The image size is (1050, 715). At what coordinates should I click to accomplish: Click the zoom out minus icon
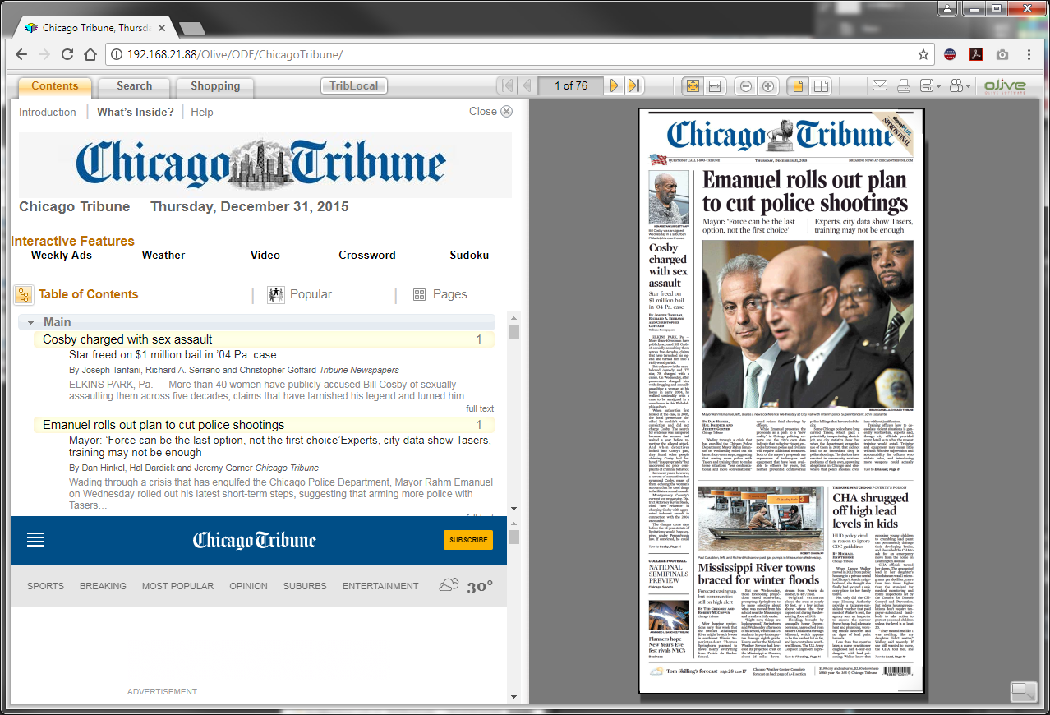746,86
